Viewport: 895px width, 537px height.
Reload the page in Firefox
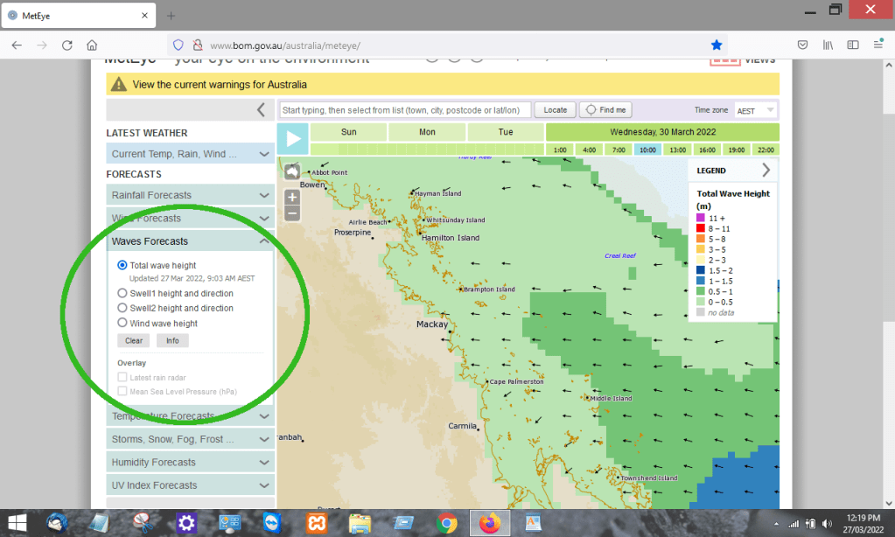(x=67, y=45)
